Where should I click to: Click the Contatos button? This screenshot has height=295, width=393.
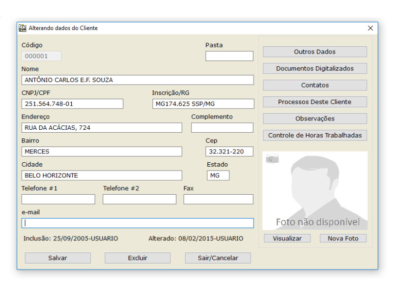(314, 85)
